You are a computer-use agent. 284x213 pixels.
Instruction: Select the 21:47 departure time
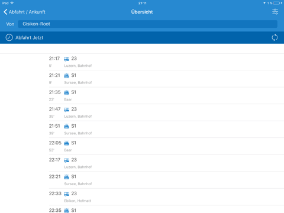tap(55, 109)
